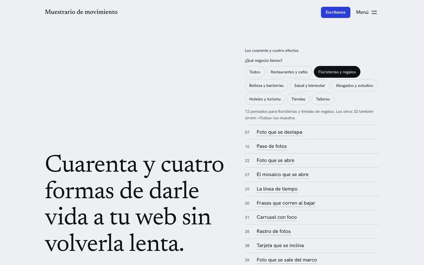Select the Salud y bienestar chip
Screen dimensions: 424x265
[x=309, y=85]
